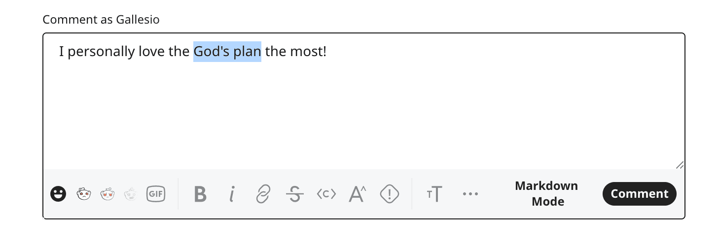Toggle italic formatting

click(x=231, y=194)
